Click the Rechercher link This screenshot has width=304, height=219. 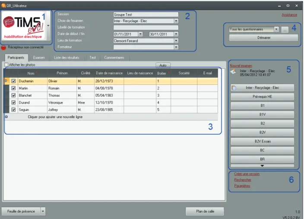point(243,180)
